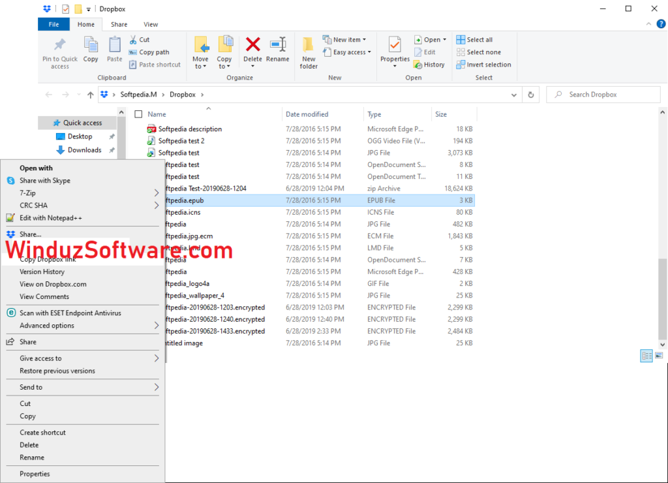Choose Properties in context menu
The width and height of the screenshot is (668, 483).
tap(83, 474)
